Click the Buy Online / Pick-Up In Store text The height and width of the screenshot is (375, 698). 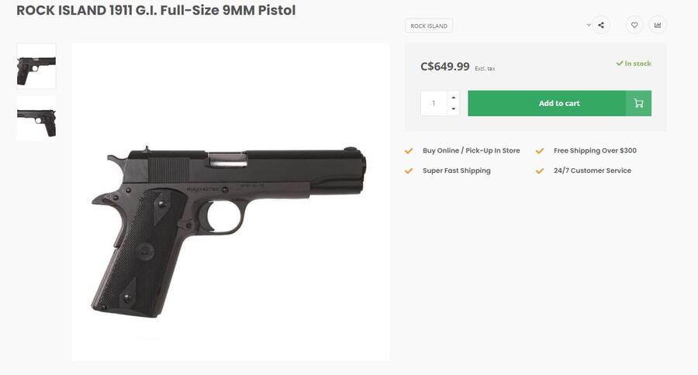click(x=471, y=150)
